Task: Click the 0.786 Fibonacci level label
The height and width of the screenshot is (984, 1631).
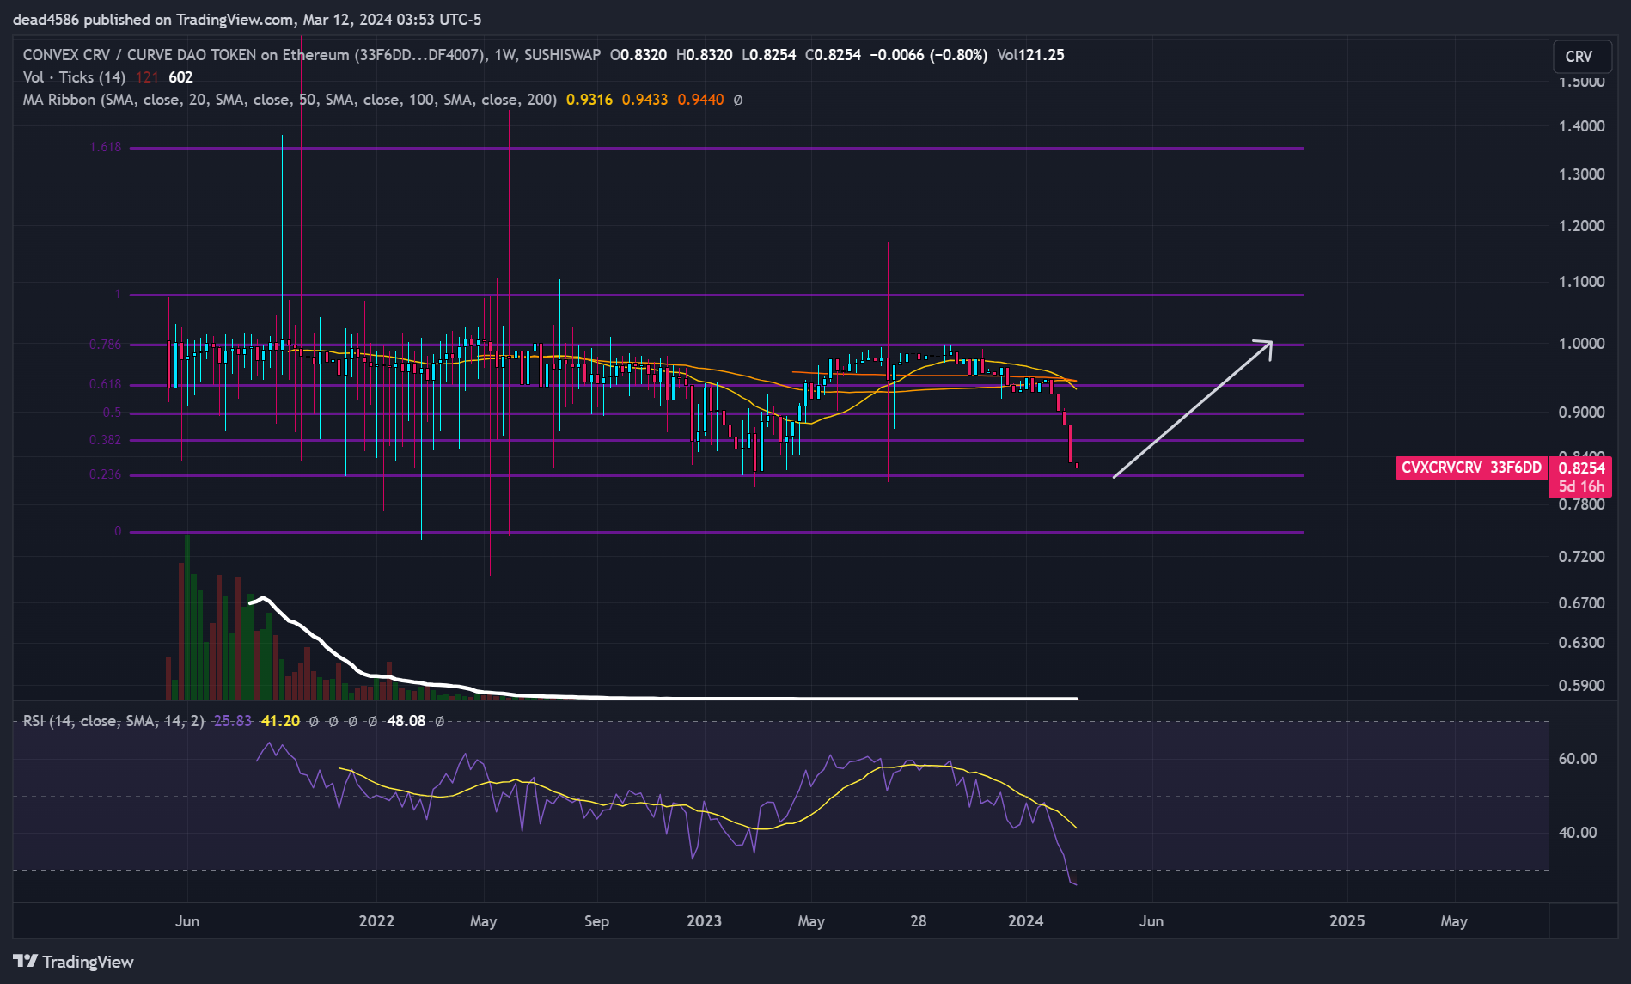Action: [x=106, y=345]
